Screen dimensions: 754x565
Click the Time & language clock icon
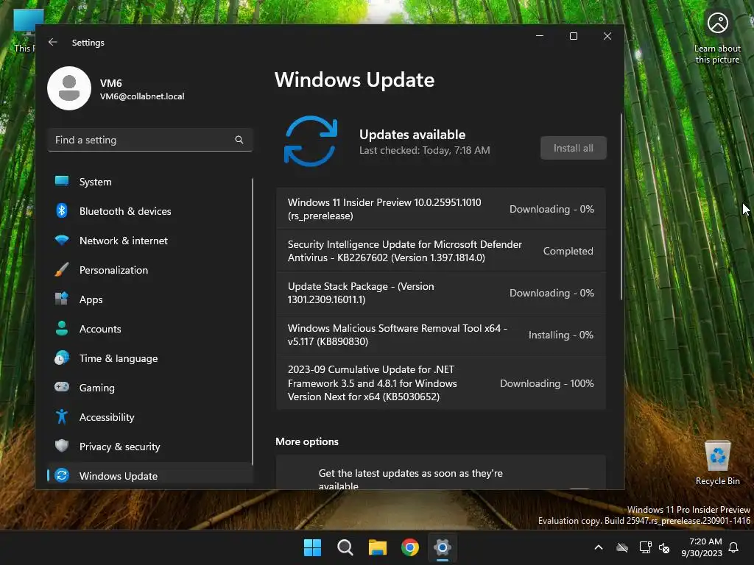[62, 358]
